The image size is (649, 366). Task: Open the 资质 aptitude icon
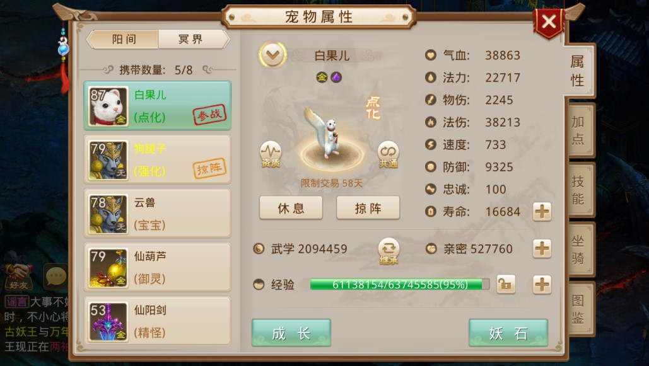(271, 154)
